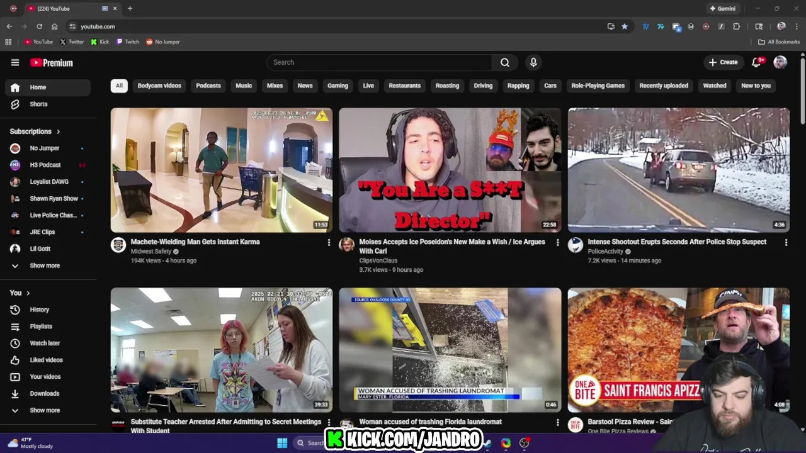Select the Recently uploaded filter chip
The height and width of the screenshot is (453, 806).
tap(664, 86)
